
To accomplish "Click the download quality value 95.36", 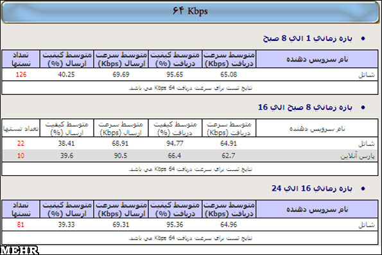I will 175,225.
